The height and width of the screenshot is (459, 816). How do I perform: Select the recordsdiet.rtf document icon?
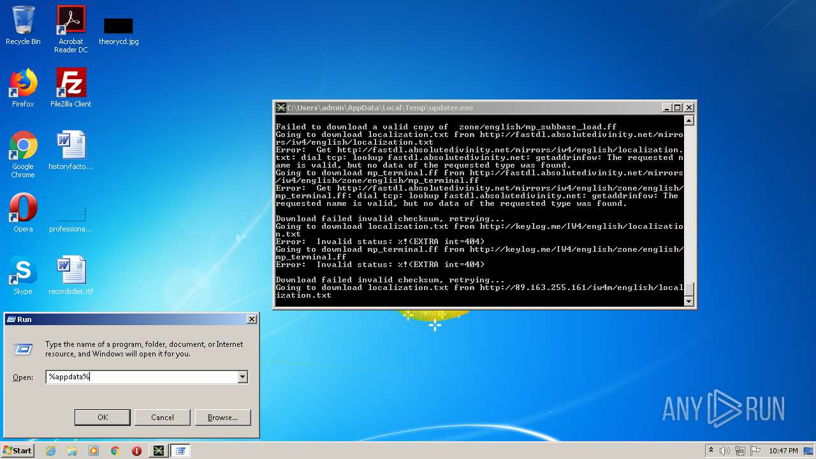point(71,275)
